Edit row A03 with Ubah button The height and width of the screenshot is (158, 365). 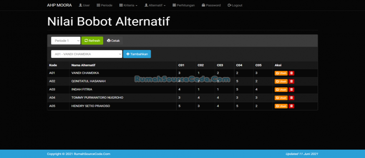pyautogui.click(x=281, y=90)
